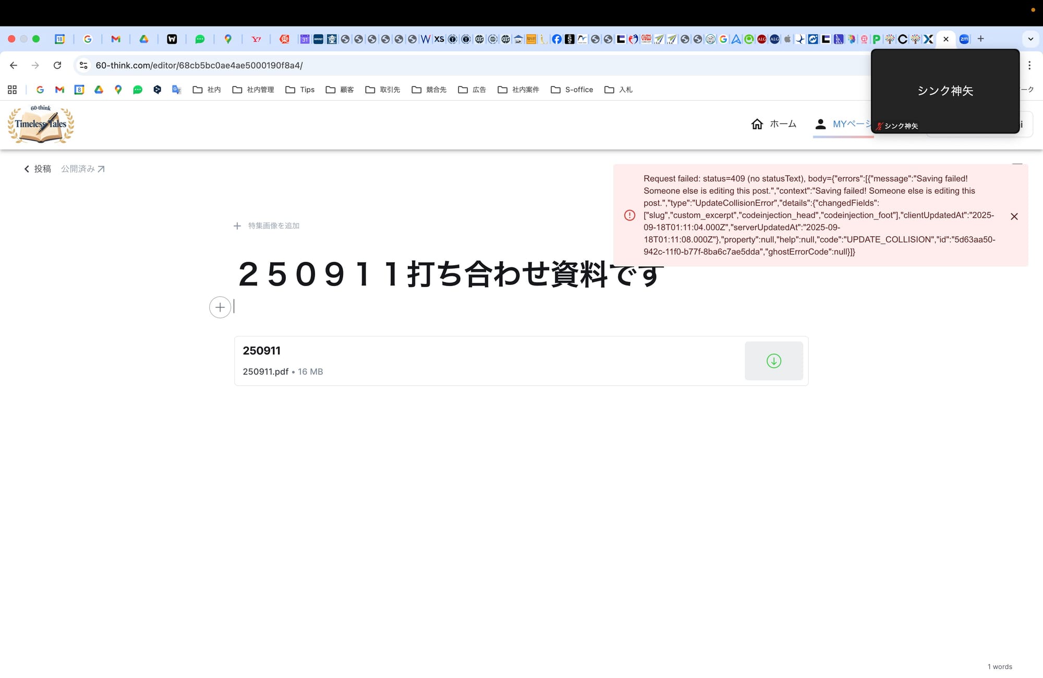Image resolution: width=1043 pixels, height=678 pixels.
Task: Open site information icon in address bar
Action: [x=83, y=65]
